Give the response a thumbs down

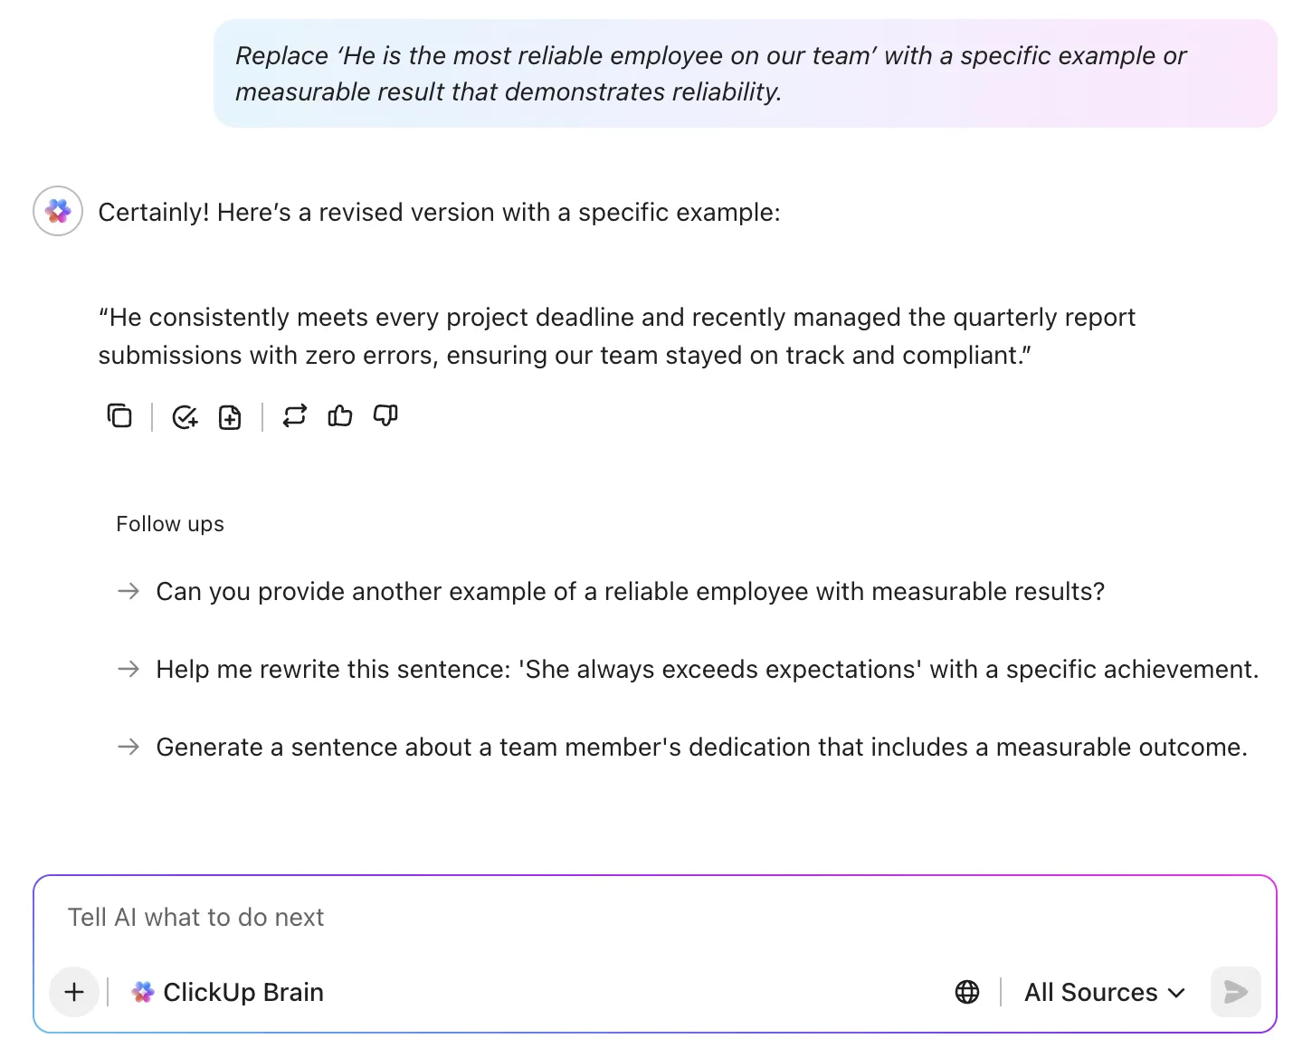click(385, 415)
